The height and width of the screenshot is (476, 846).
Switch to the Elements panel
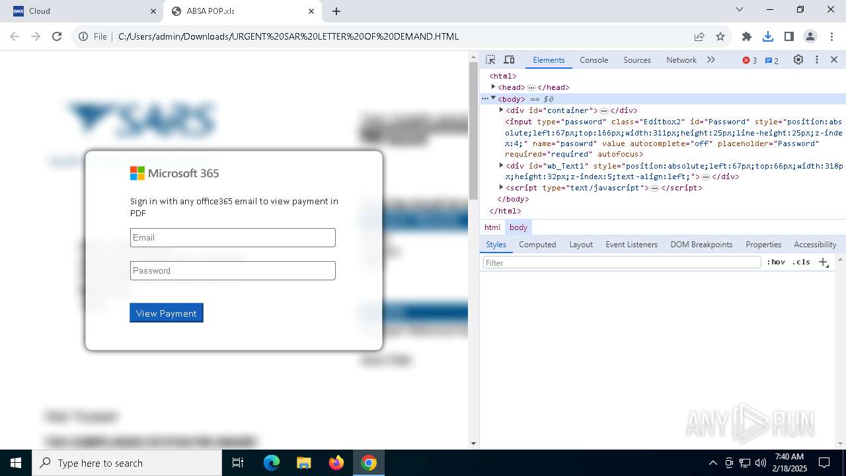[x=549, y=60]
